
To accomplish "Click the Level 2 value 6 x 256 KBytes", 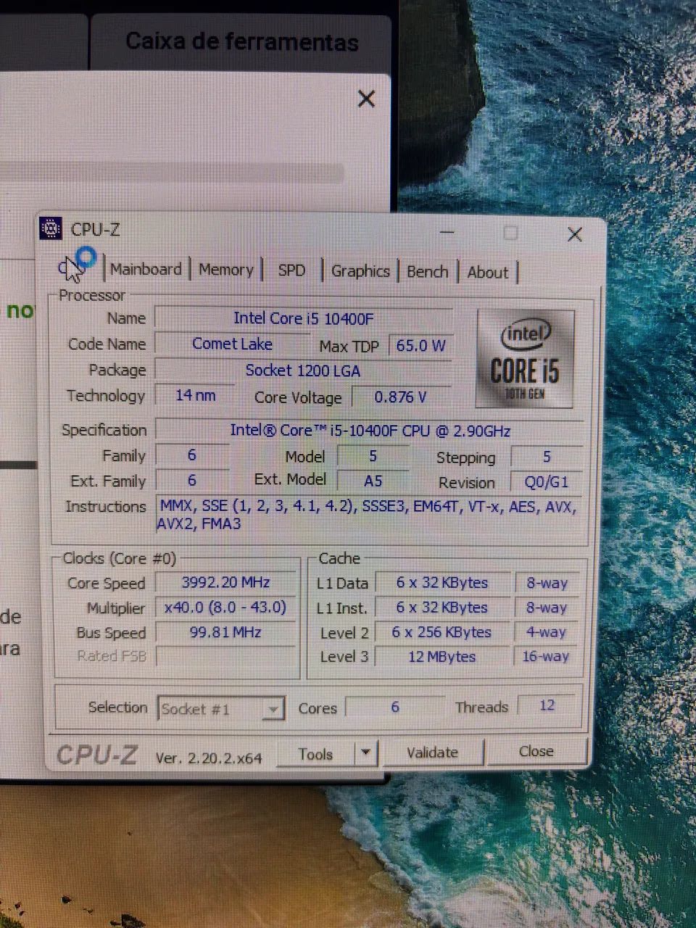I will 442,632.
